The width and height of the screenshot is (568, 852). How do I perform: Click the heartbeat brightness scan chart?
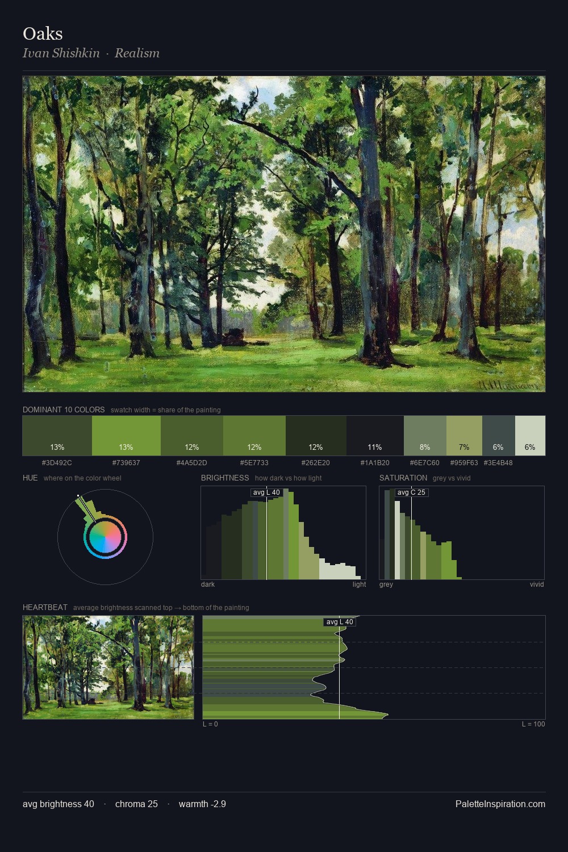point(374,667)
